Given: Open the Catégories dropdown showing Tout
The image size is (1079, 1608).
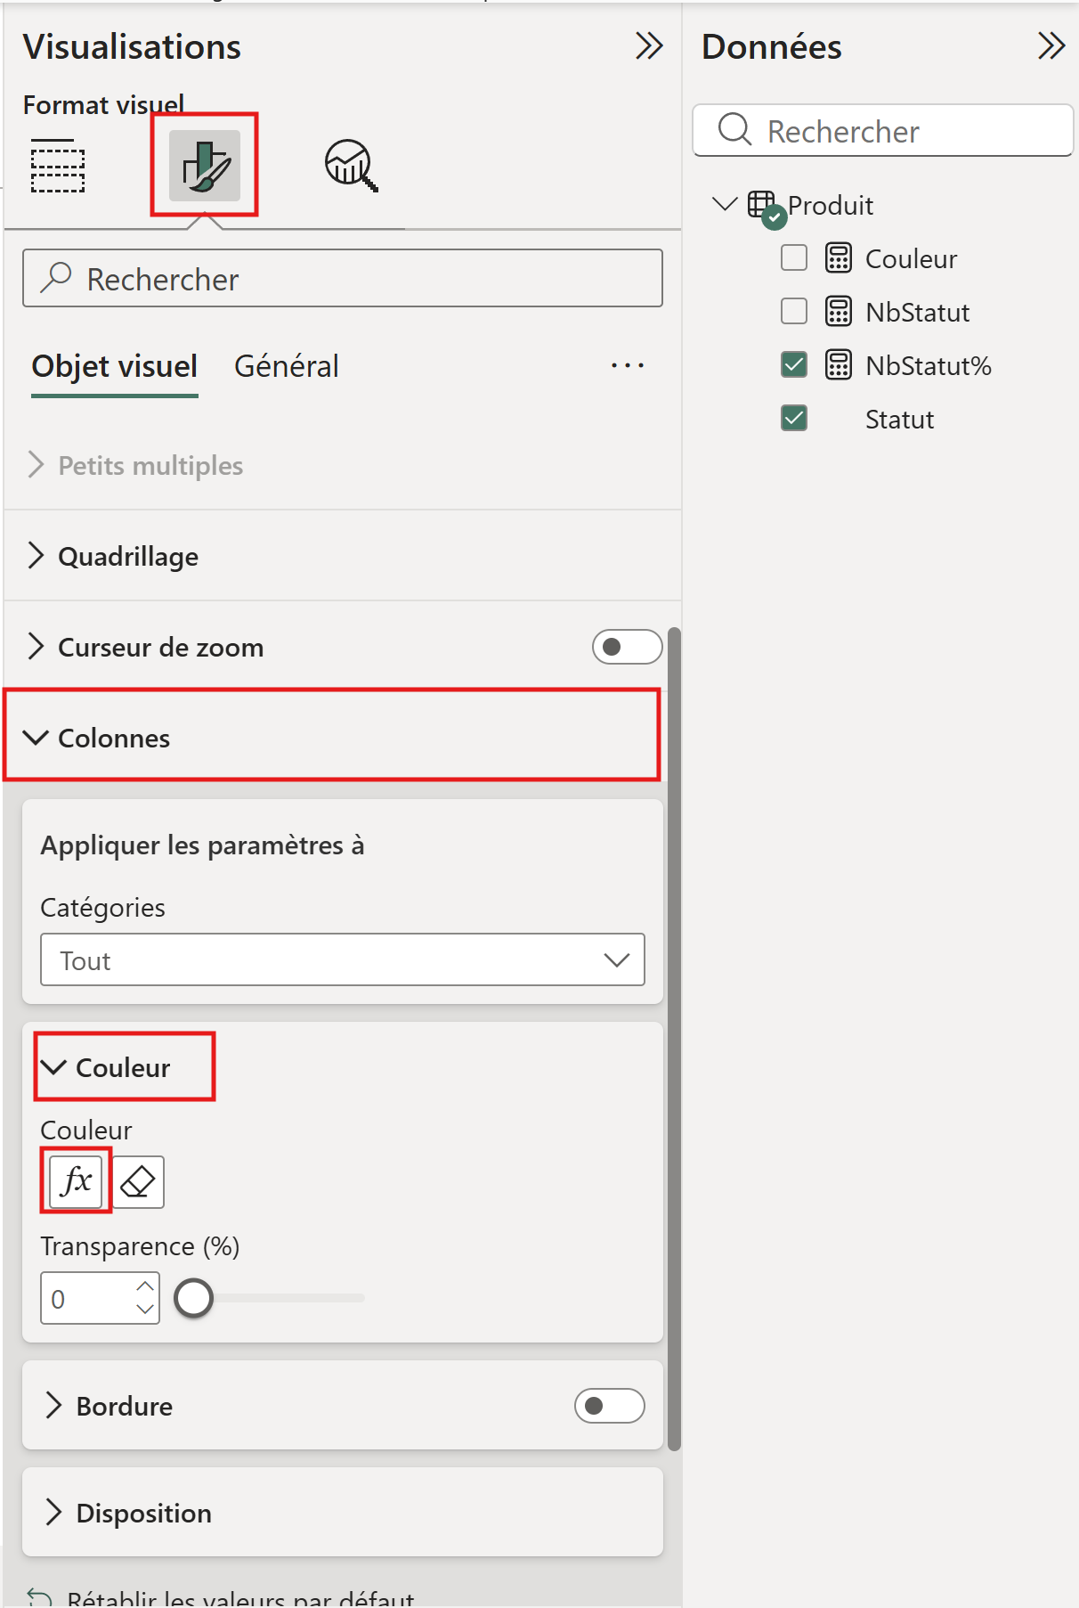Looking at the screenshot, I should click(x=343, y=959).
